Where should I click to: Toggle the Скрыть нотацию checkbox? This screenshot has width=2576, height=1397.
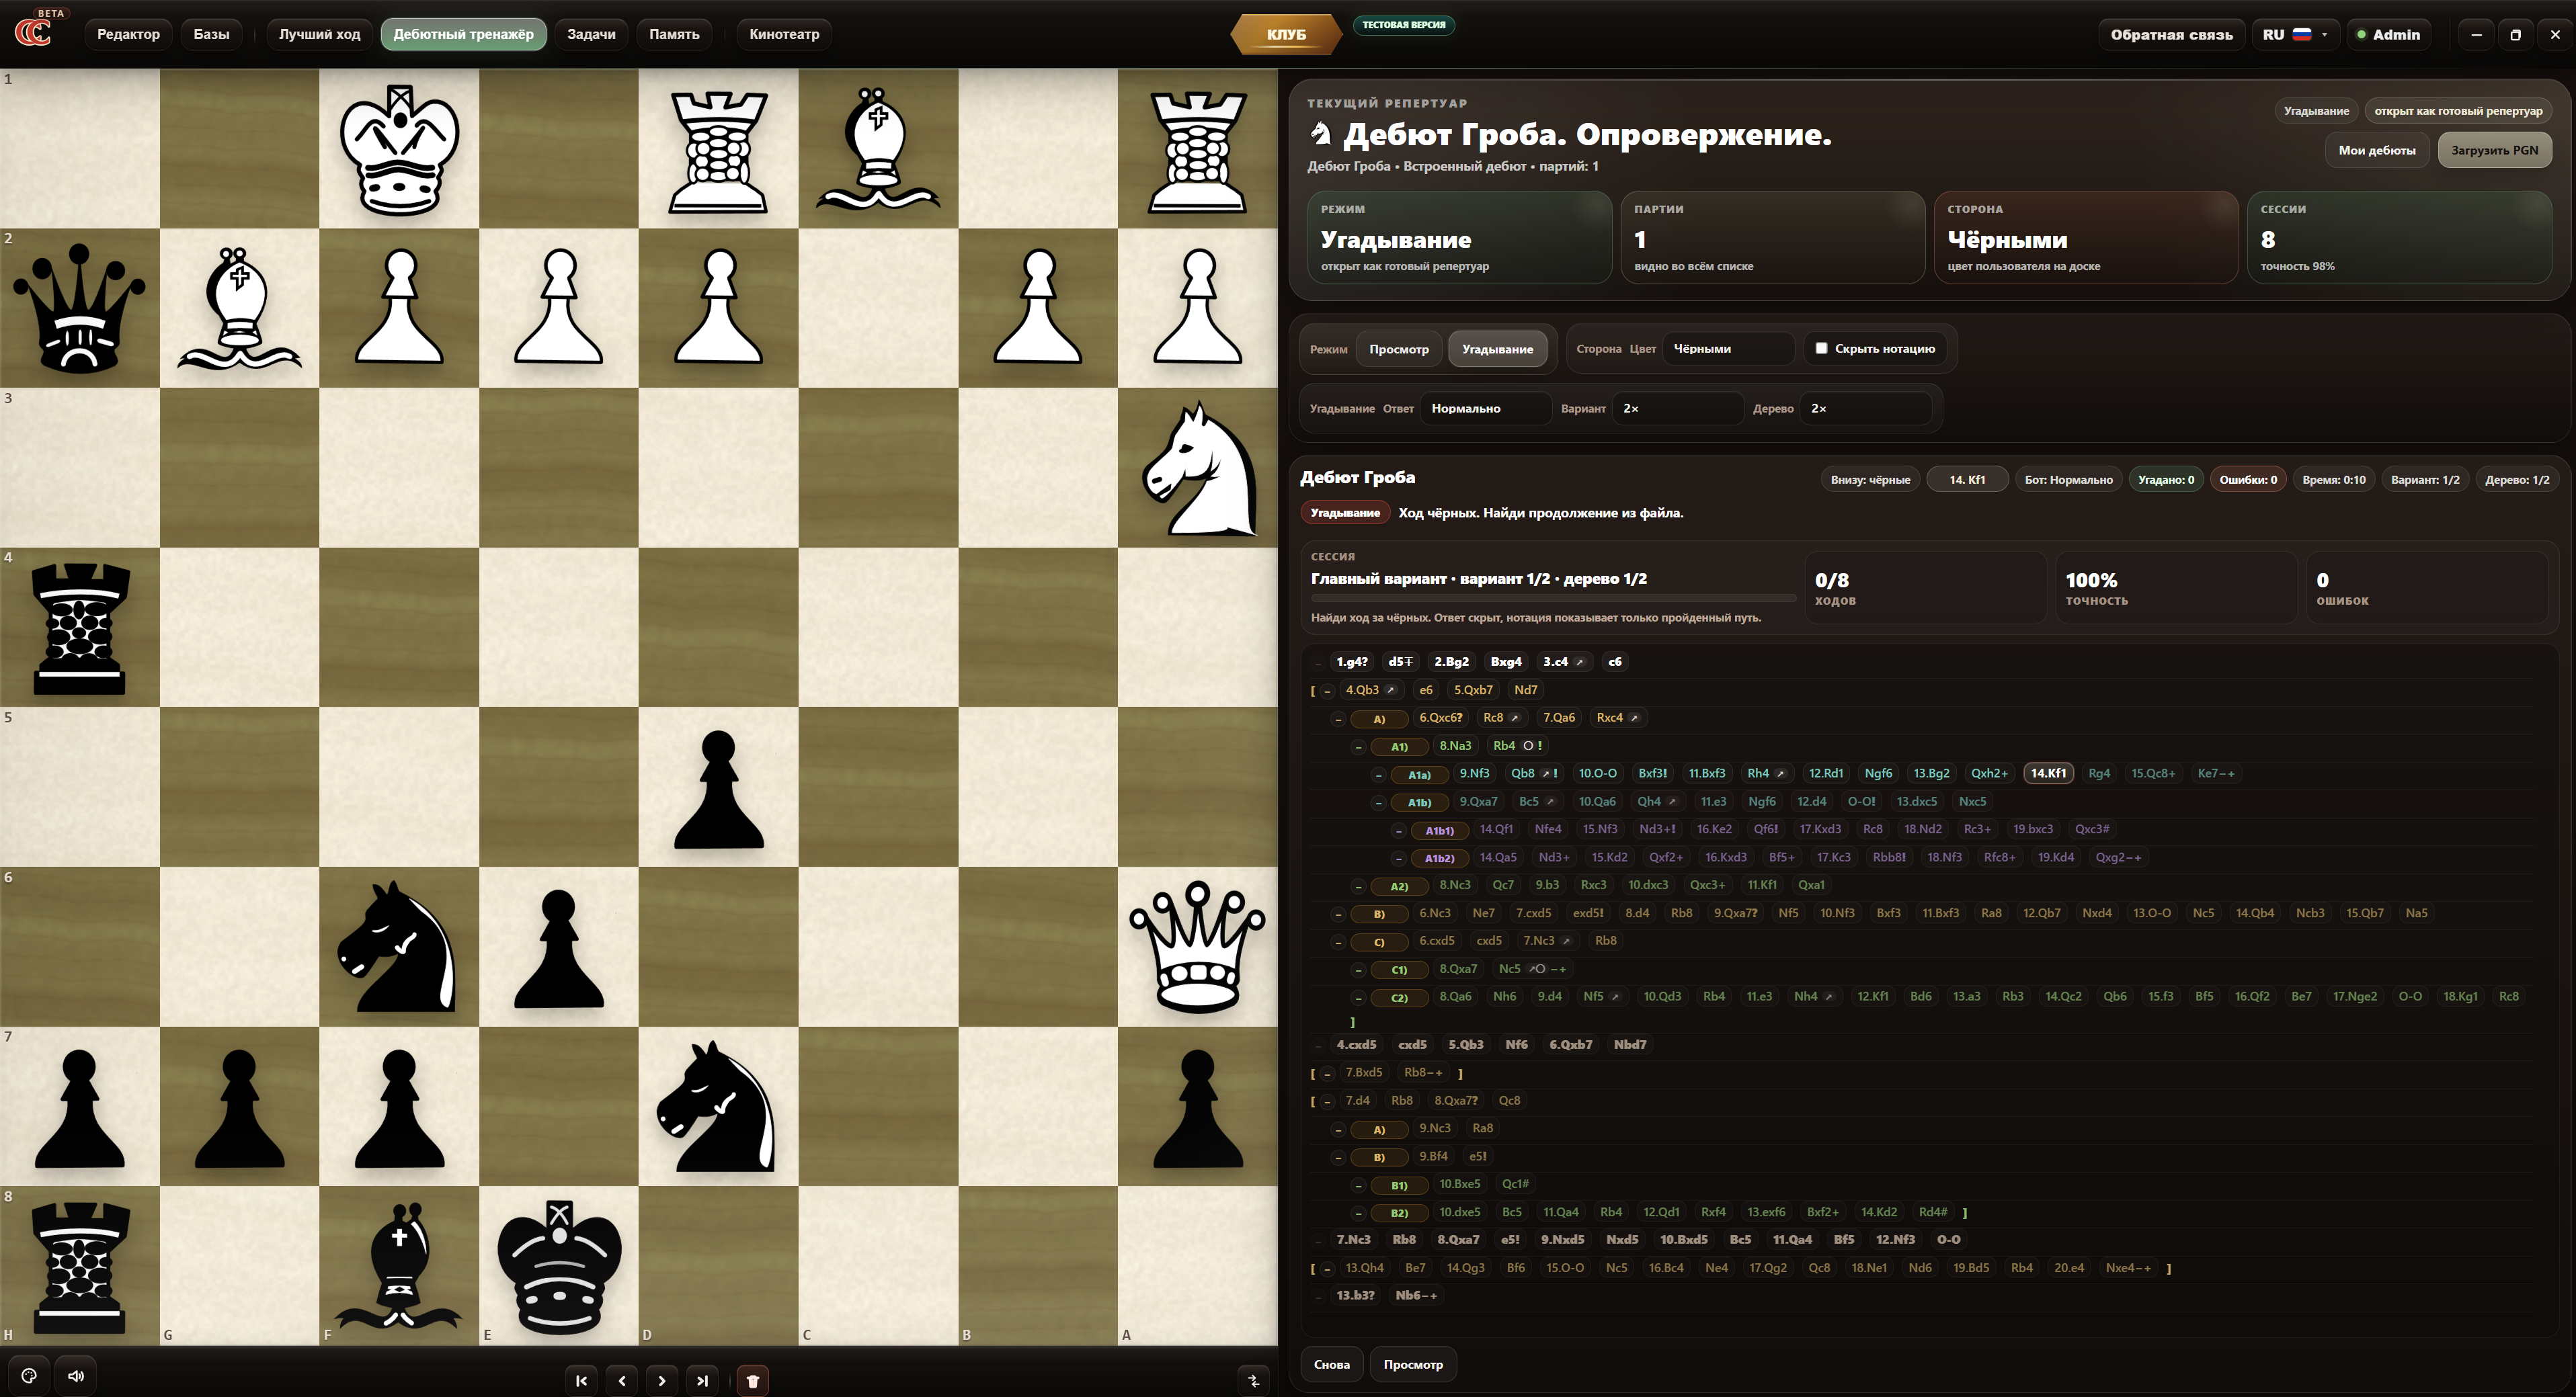[x=1821, y=349]
